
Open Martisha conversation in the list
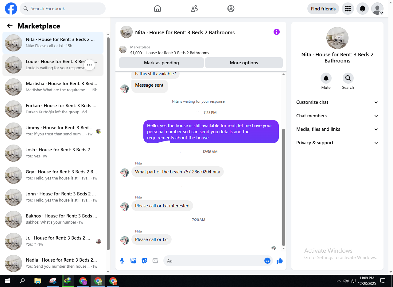tap(53, 87)
